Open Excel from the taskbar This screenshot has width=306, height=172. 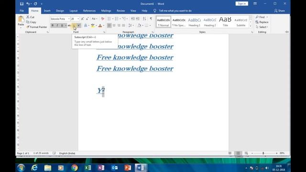88,168
